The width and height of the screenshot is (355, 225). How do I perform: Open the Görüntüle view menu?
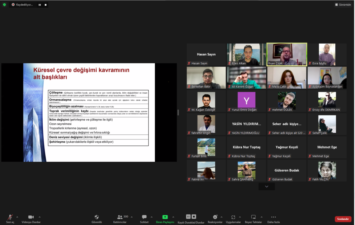343,4
